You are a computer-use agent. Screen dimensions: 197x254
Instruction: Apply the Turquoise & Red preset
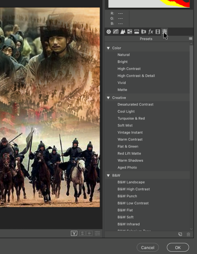click(x=131, y=119)
